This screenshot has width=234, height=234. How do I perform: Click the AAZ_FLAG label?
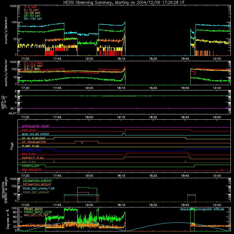(x=29, y=162)
